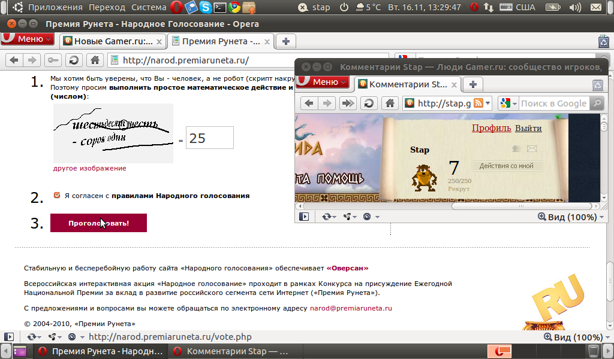Open the Приложения menu
The image size is (614, 359).
55,7
